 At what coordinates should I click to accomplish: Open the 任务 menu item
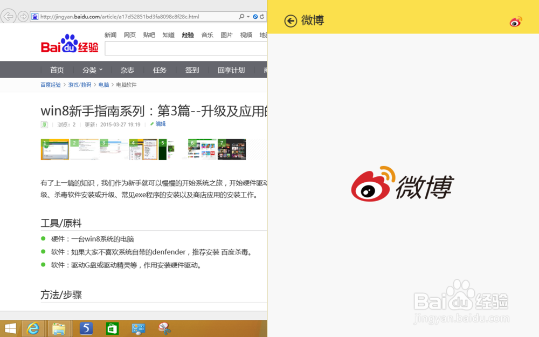[160, 70]
